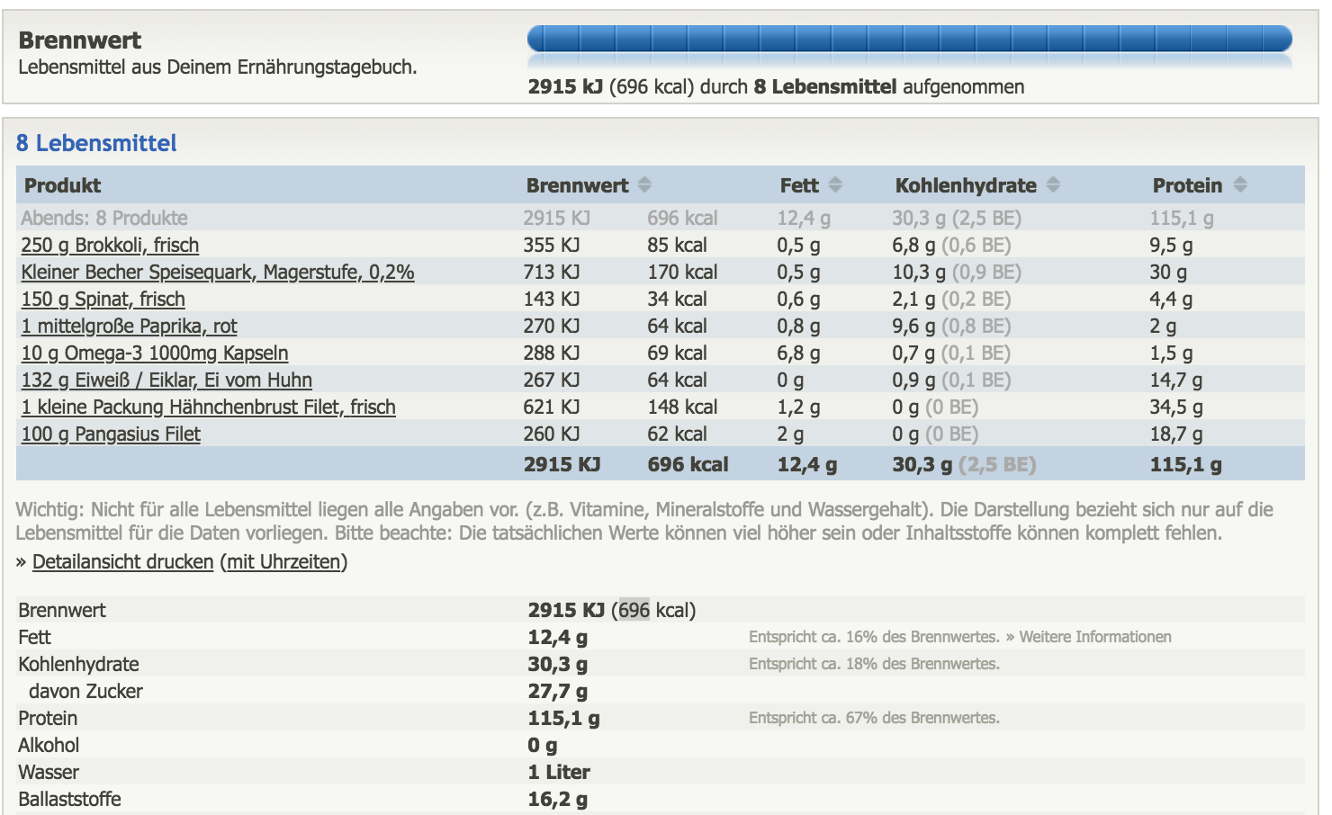1332x815 pixels.
Task: Click the Produkt column header
Action: (x=62, y=185)
